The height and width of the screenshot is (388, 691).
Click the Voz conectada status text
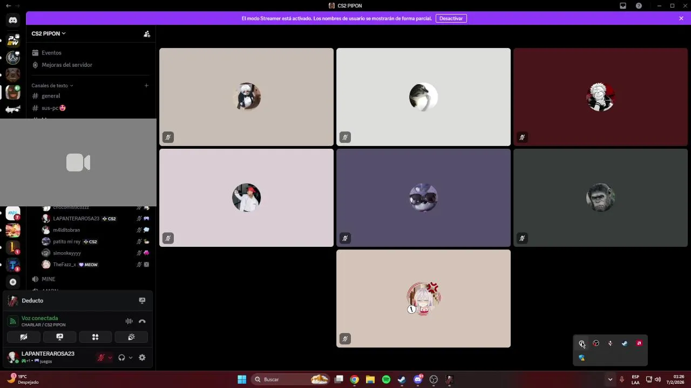[39, 318]
